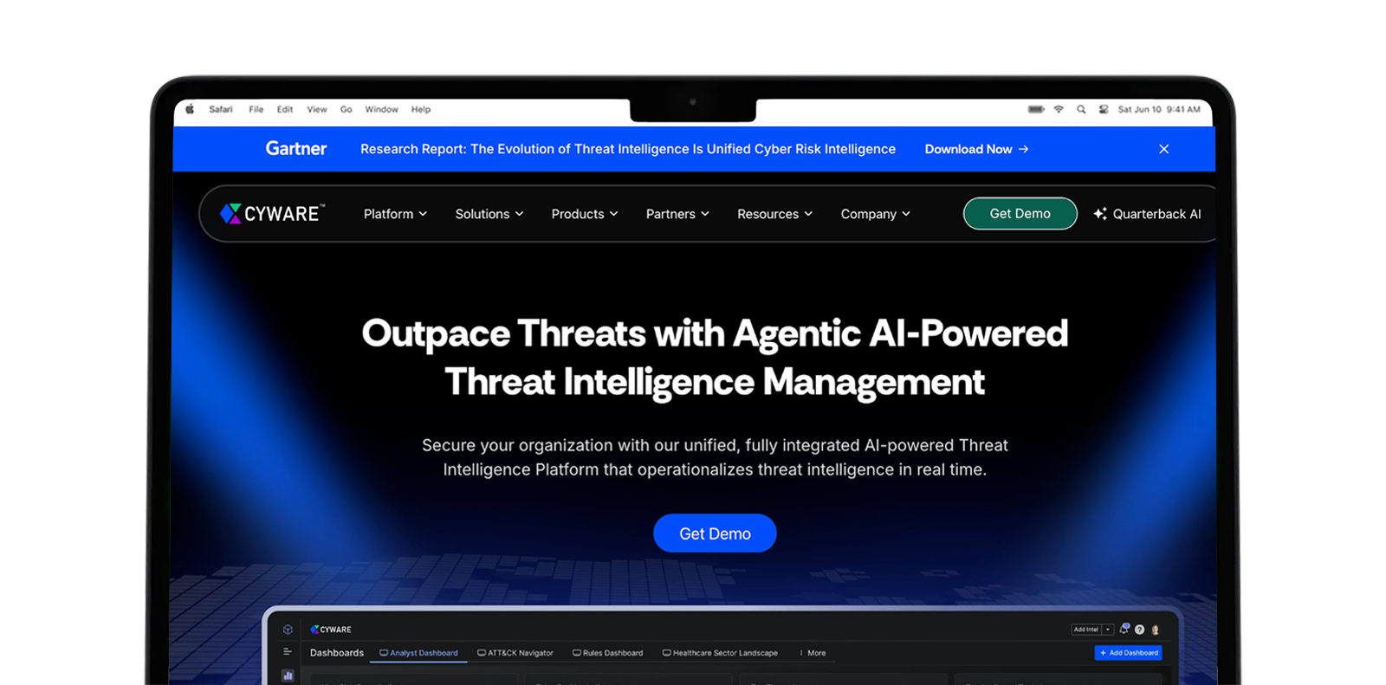Open the Help menu
The width and height of the screenshot is (1386, 685).
tap(421, 109)
